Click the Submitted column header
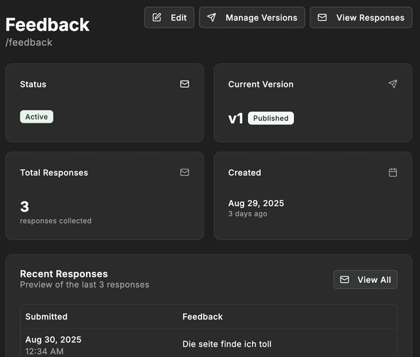420x357 pixels. (x=47, y=316)
